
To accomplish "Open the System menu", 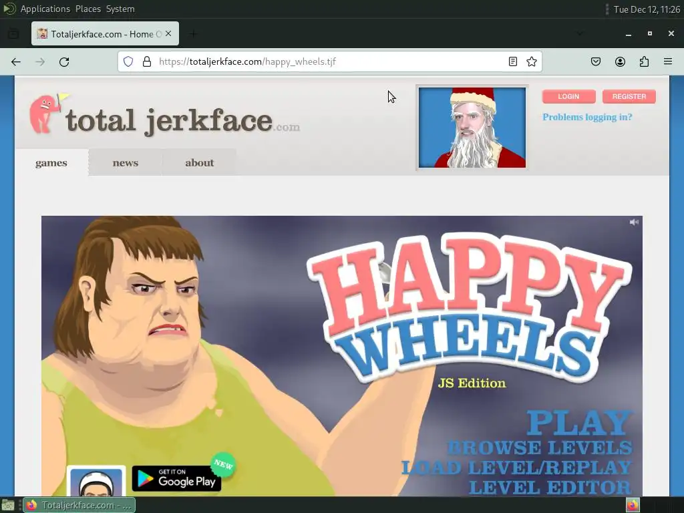I will [120, 9].
